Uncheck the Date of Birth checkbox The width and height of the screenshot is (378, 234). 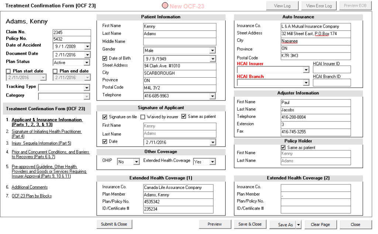pos(105,58)
